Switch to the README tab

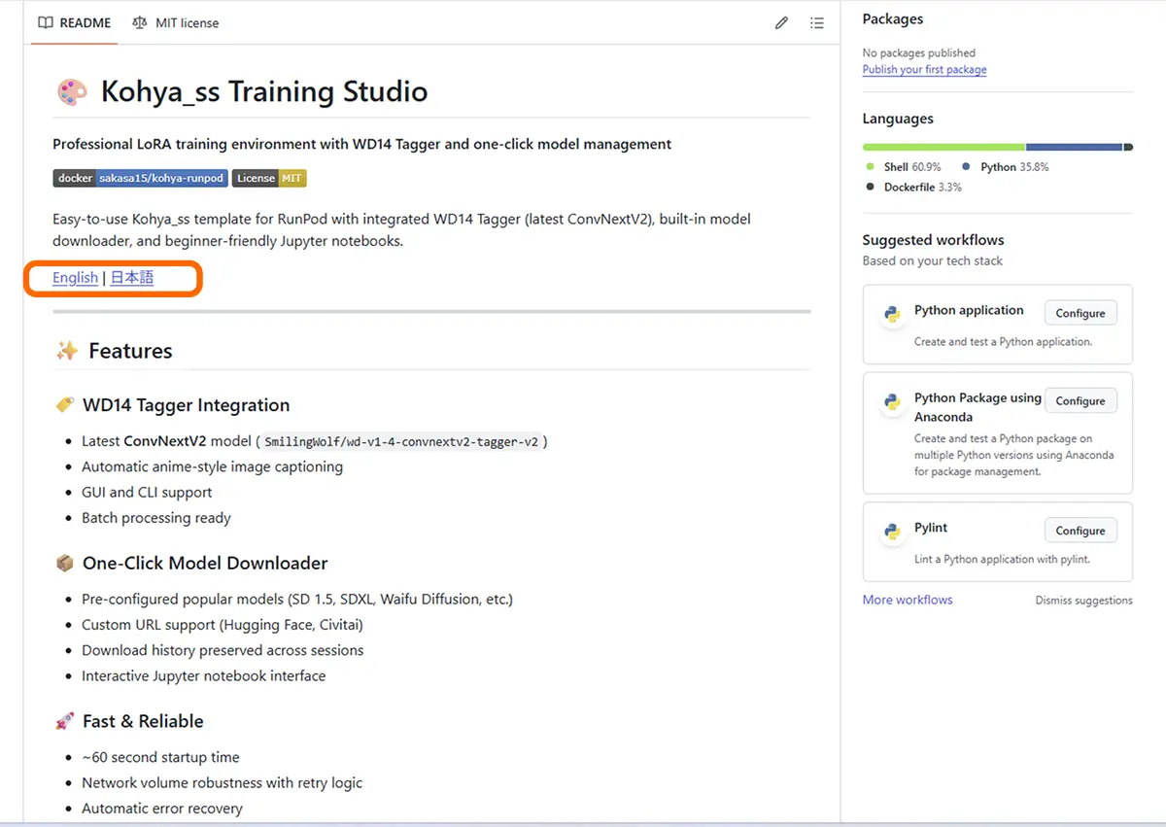tap(75, 22)
